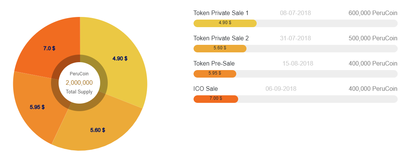Click the 5.60 $ progress bar fill
This screenshot has width=409, height=162.
[x=220, y=48]
